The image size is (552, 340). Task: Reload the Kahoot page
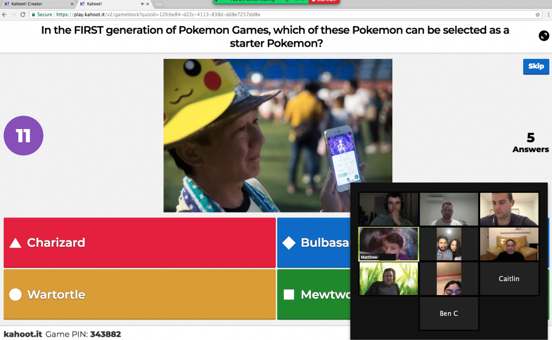(23, 14)
